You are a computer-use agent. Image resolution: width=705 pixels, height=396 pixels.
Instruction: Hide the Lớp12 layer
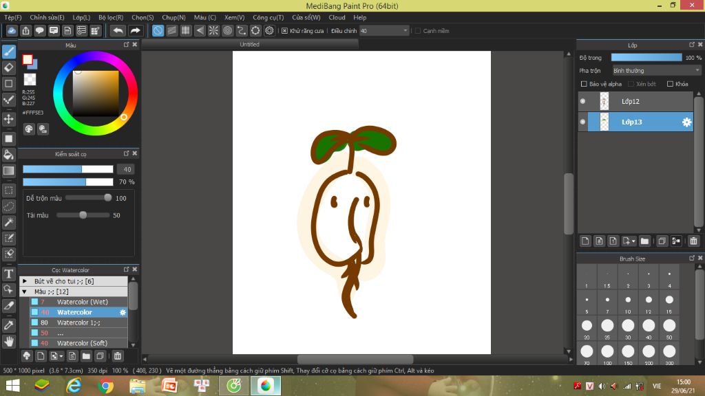[582, 102]
